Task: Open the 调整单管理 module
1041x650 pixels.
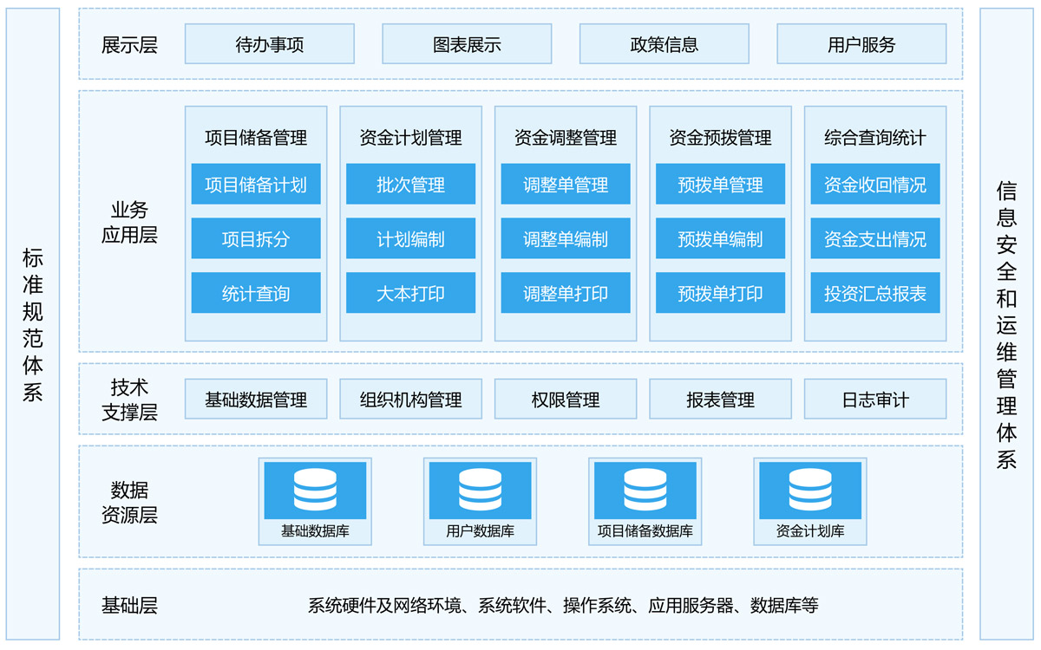Action: point(566,185)
